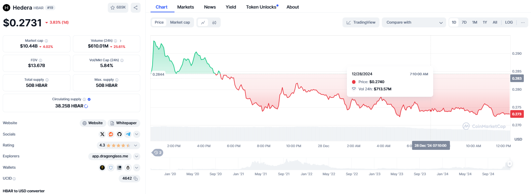
Task: Set chart range to 1D
Action: [454, 22]
